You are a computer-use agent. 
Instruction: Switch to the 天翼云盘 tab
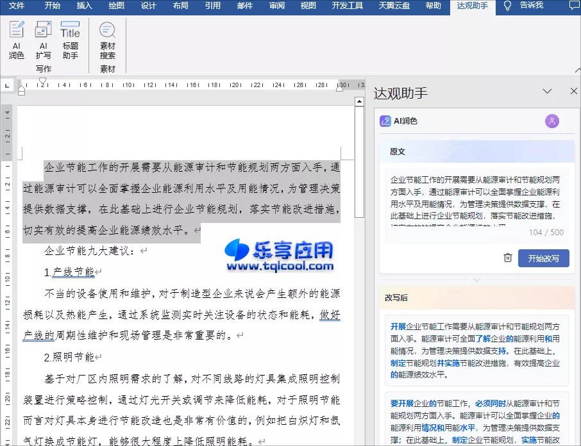394,7
